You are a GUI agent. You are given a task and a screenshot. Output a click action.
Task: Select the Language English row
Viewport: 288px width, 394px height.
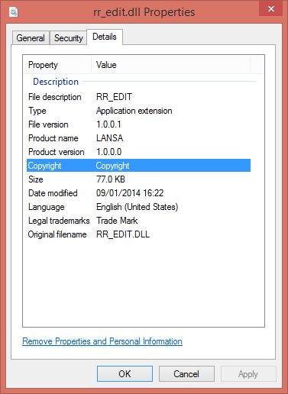tap(139, 207)
